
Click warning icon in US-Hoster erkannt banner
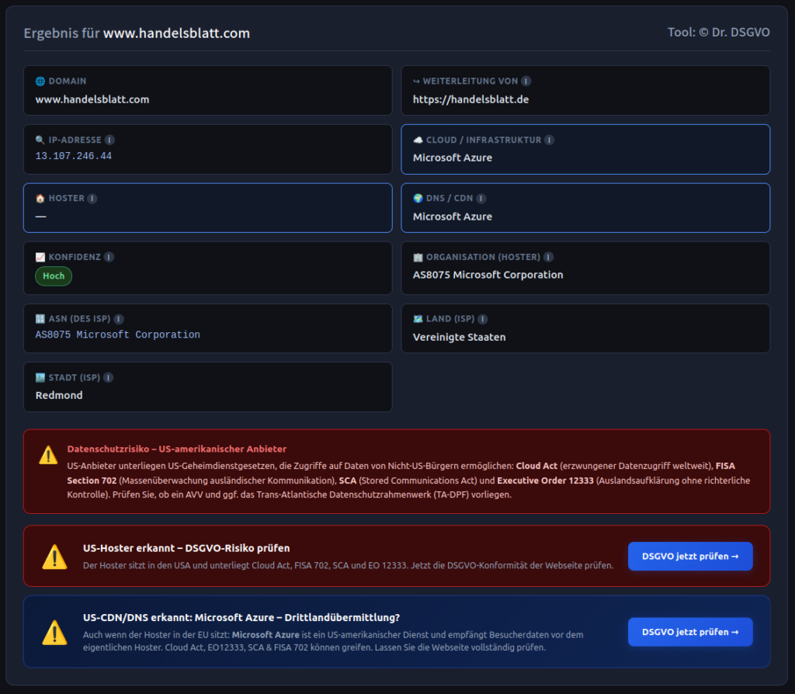(54, 556)
